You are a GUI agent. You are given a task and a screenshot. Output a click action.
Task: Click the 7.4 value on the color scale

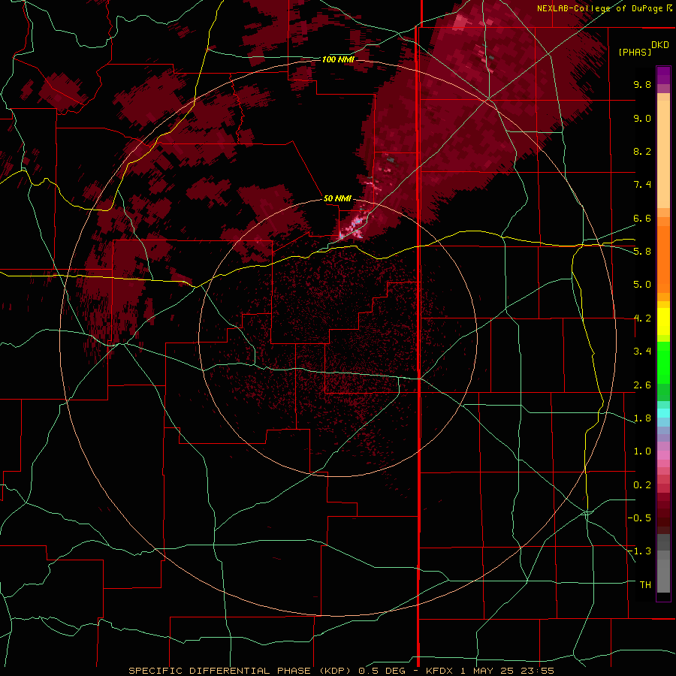(x=642, y=185)
